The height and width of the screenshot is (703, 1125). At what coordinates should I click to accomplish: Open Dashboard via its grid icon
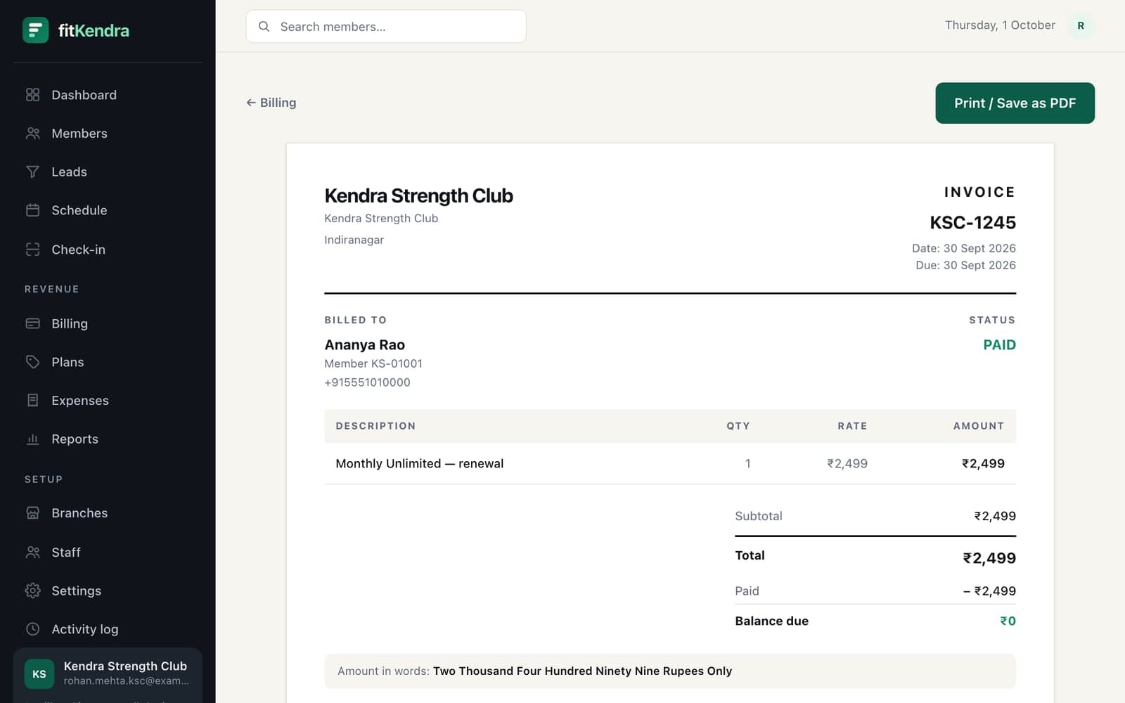point(32,95)
